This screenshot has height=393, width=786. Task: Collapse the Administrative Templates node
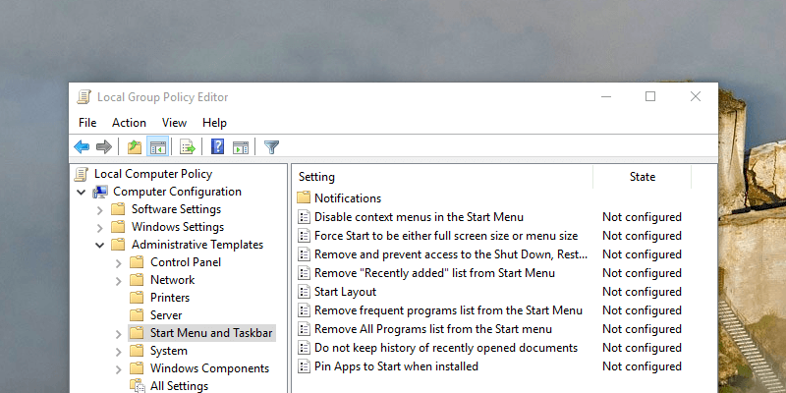[99, 245]
